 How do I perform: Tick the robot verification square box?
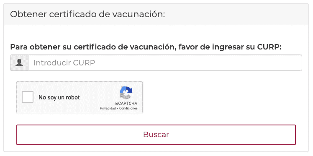click(28, 97)
